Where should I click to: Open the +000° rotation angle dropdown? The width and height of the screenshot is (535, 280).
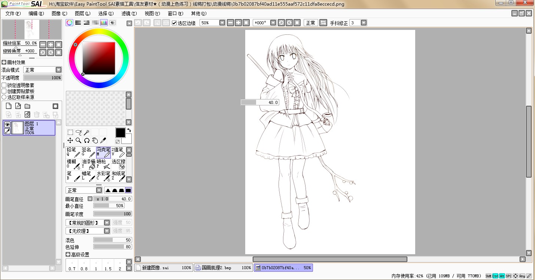point(273,23)
